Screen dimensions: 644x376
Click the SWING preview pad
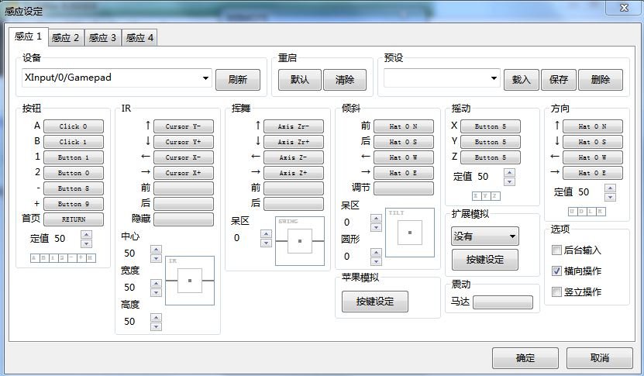click(299, 242)
